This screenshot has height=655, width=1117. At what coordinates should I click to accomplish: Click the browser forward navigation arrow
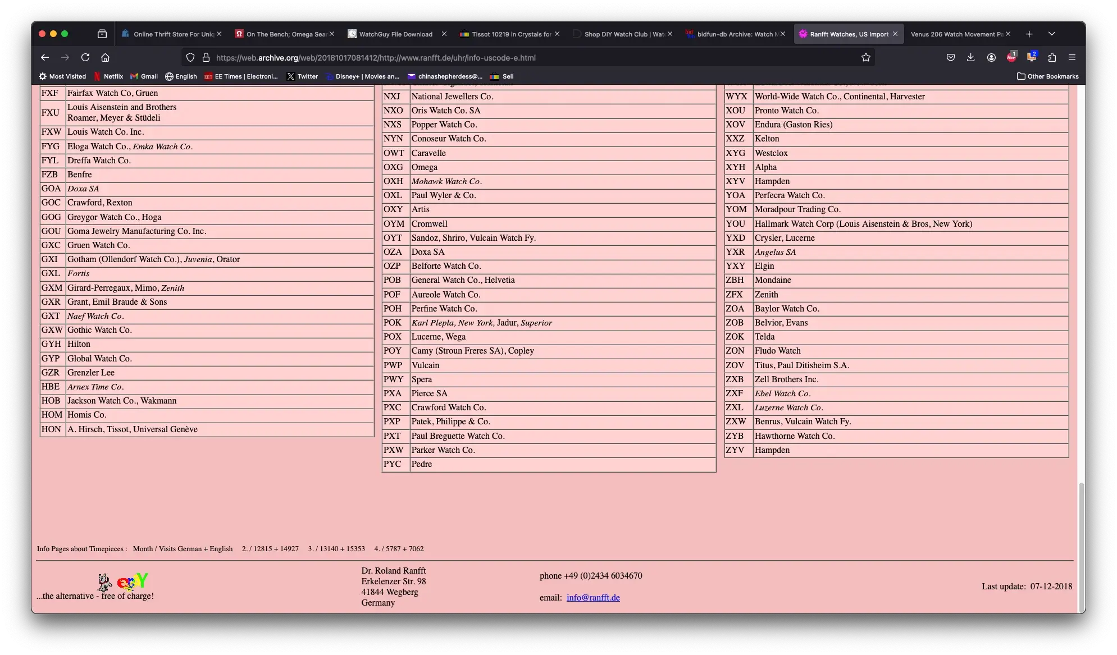coord(65,57)
